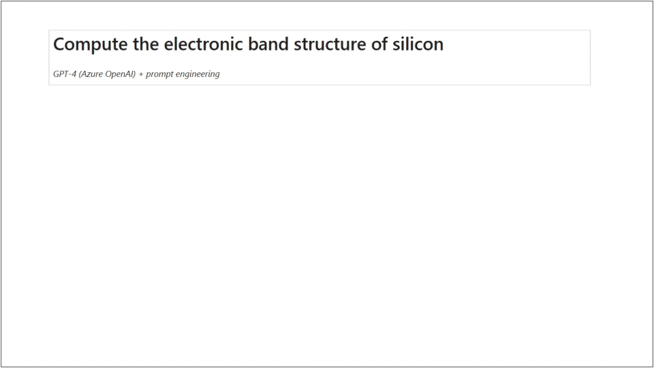
Task: Select the italic subtitle line below the heading
Action: 136,74
